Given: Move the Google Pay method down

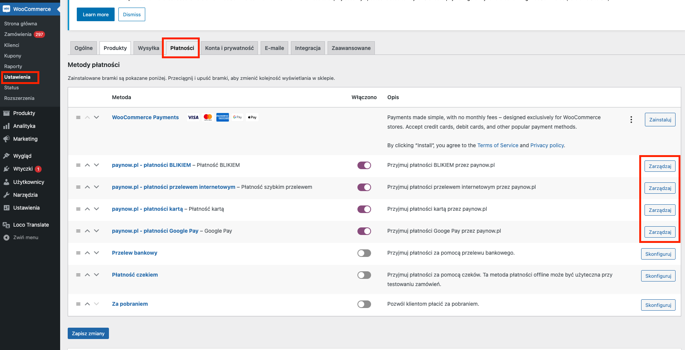Looking at the screenshot, I should pos(96,231).
